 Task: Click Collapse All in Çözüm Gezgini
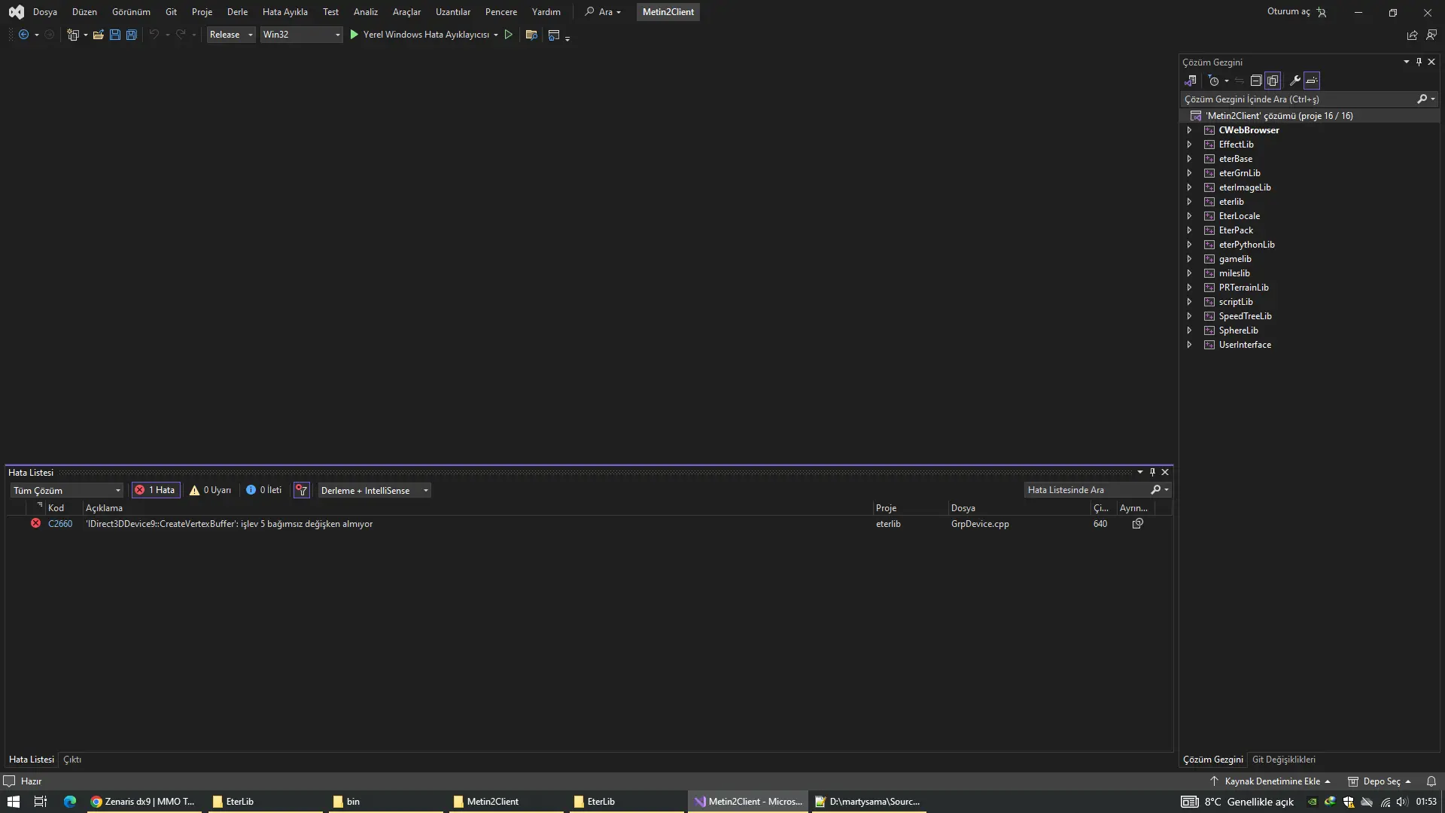pyautogui.click(x=1256, y=81)
